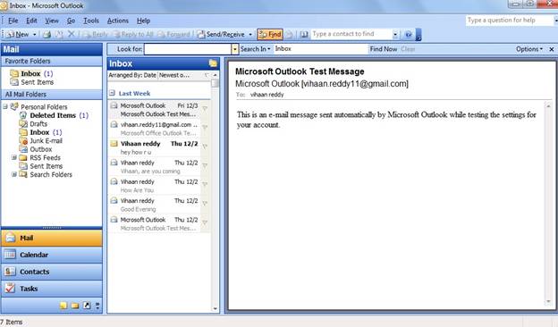Click the Find Now button

click(384, 49)
